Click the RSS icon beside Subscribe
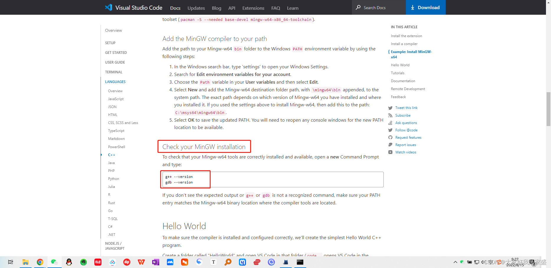 pyautogui.click(x=390, y=115)
